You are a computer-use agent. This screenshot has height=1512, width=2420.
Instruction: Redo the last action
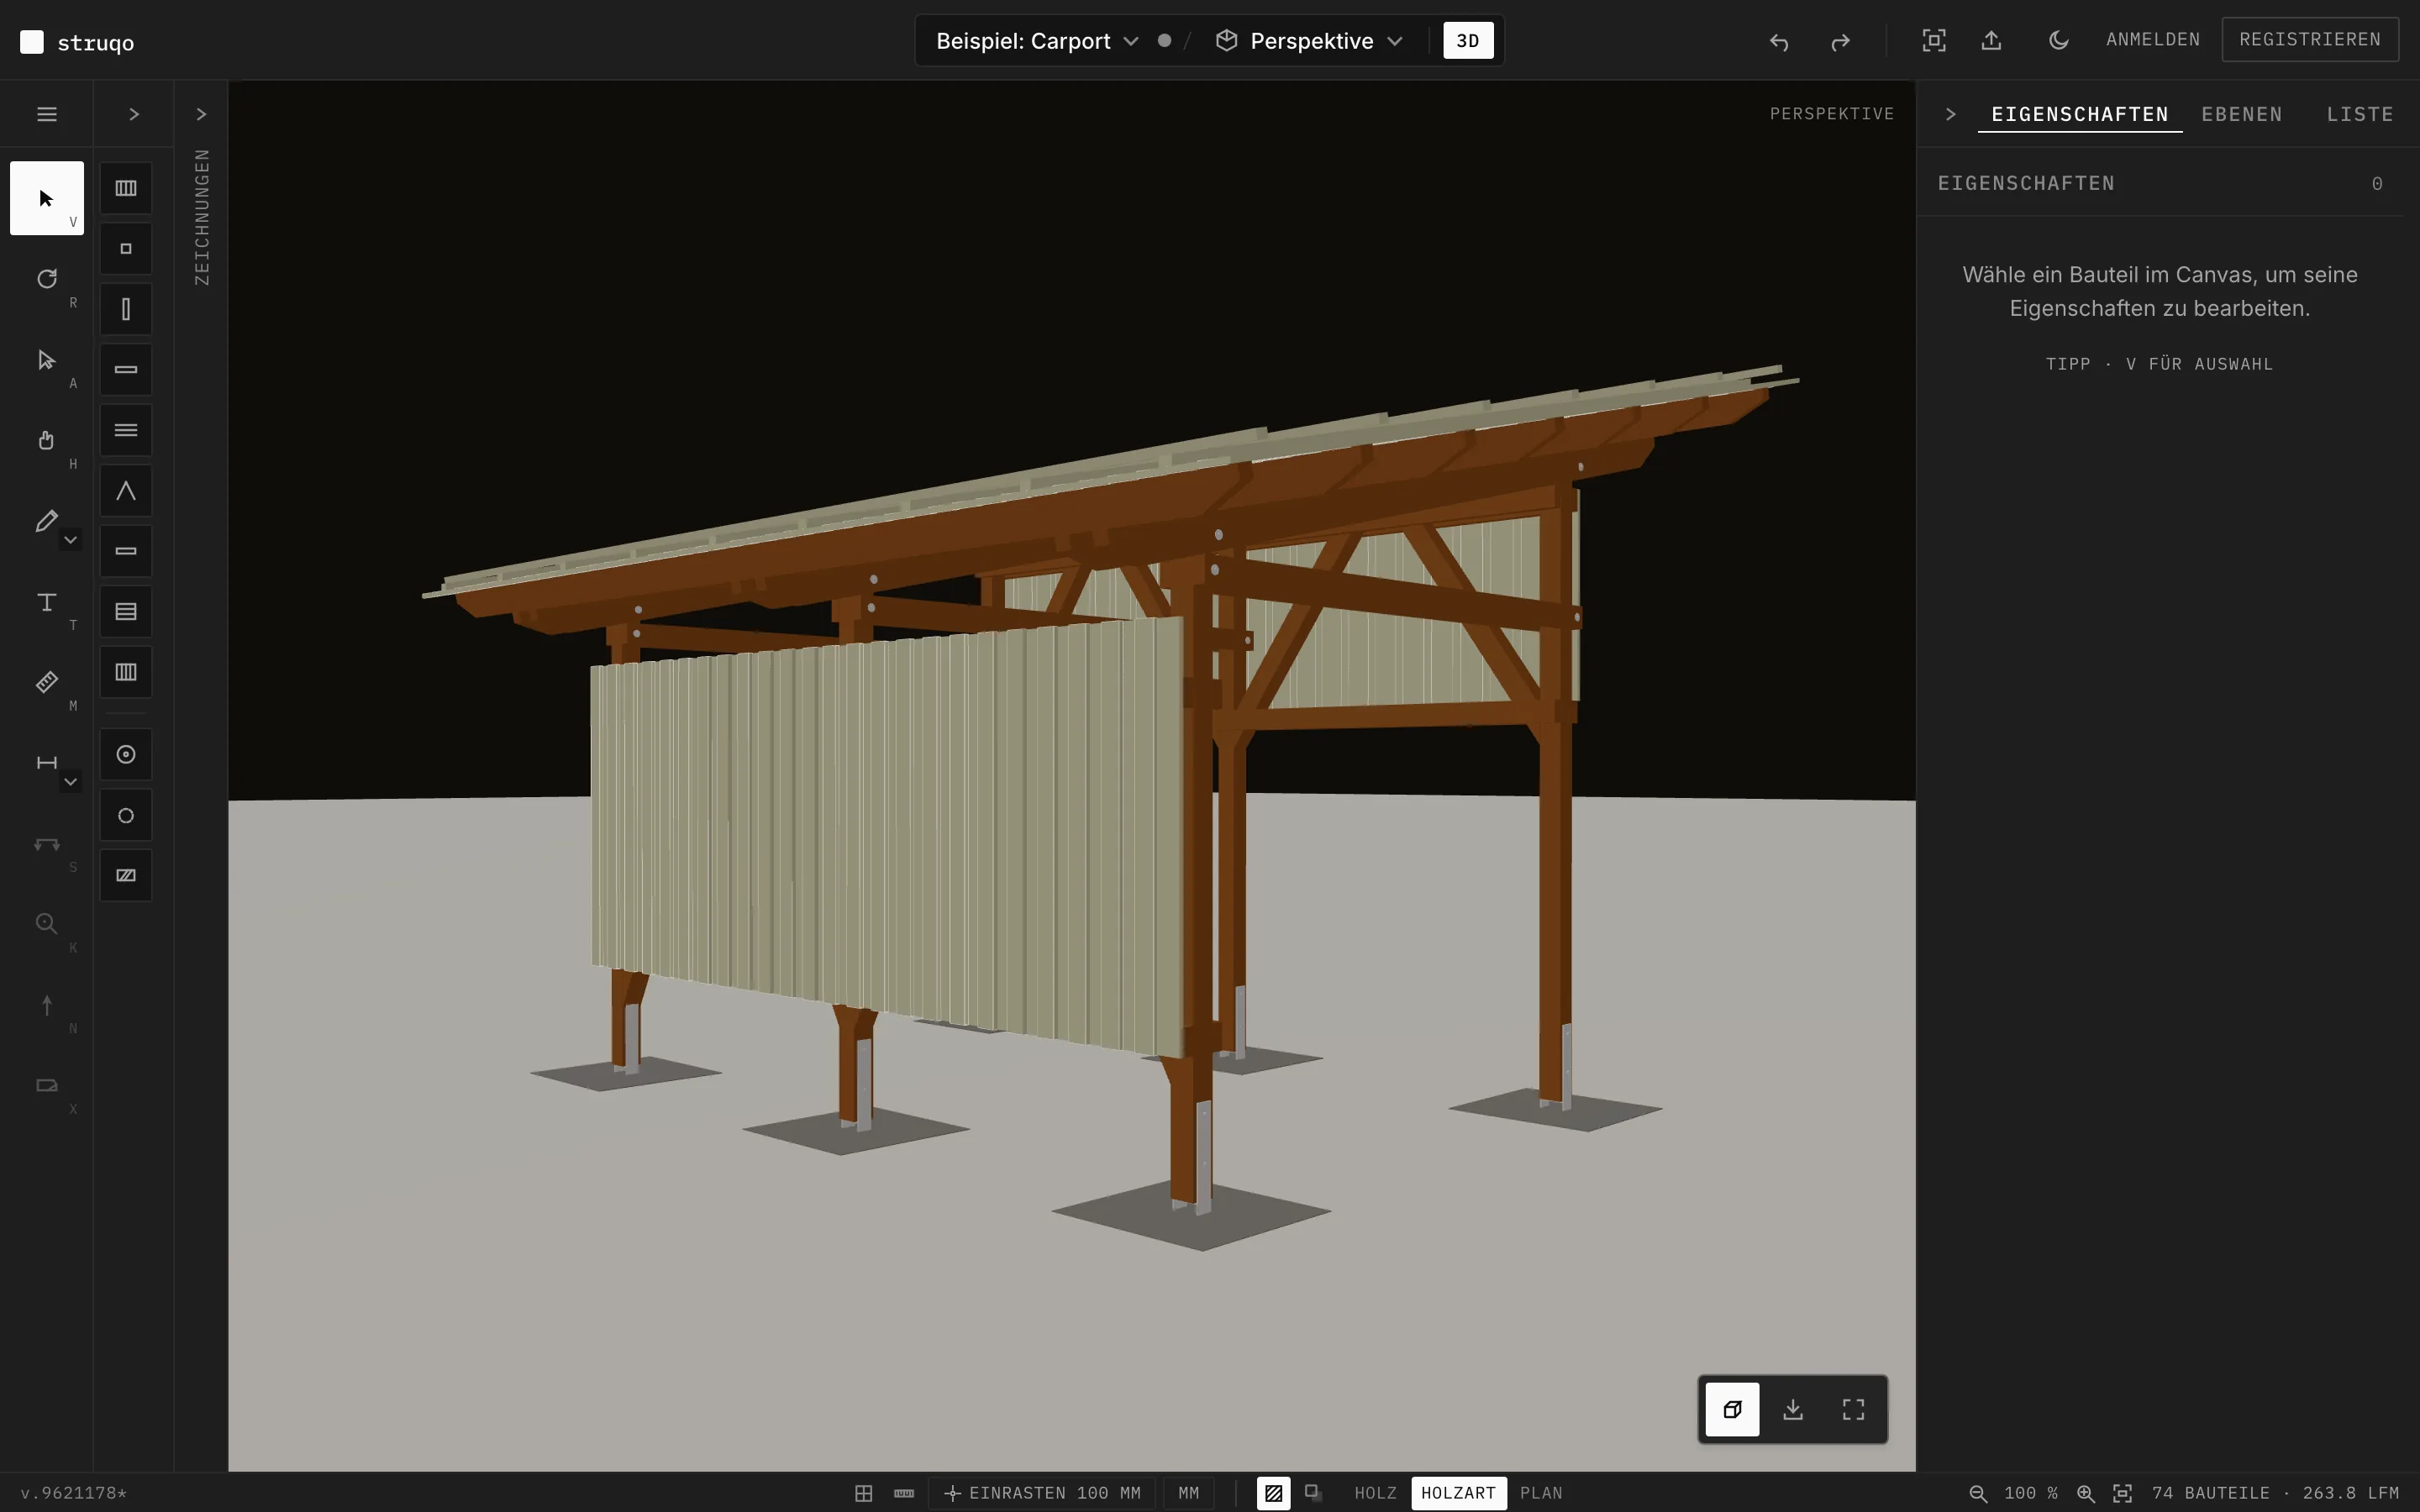[1840, 41]
